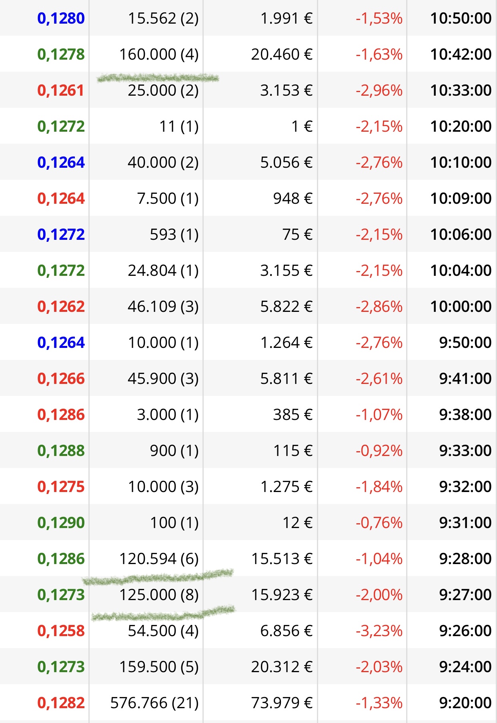Select the red price 0,1261
Image resolution: width=497 pixels, height=723 pixels.
point(61,90)
